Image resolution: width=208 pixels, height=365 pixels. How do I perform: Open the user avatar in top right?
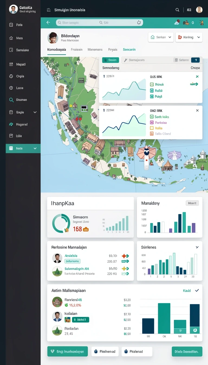(199, 10)
